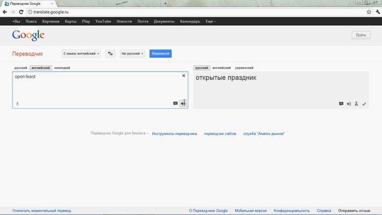Open Документы in the Google bar

pyautogui.click(x=164, y=21)
